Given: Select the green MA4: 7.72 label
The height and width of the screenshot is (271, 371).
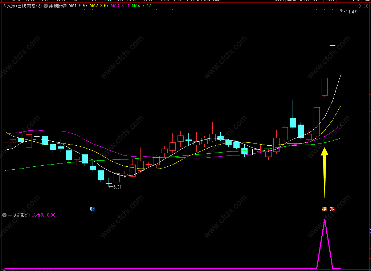Looking at the screenshot, I should (141, 6).
